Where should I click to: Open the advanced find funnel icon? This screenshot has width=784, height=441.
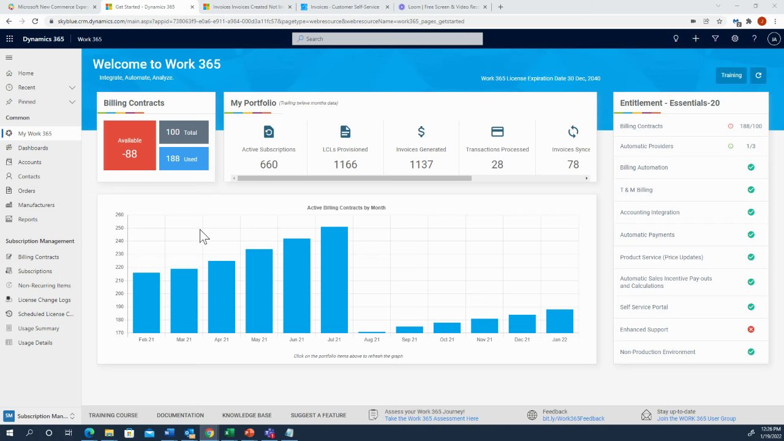(x=715, y=39)
